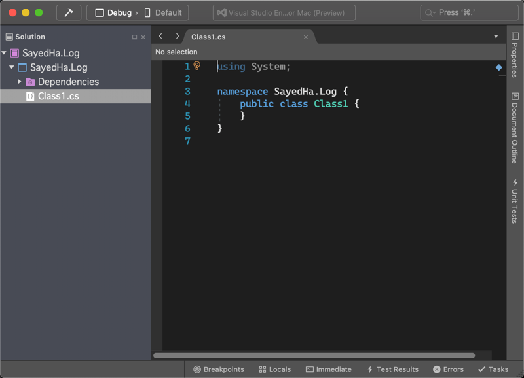Click on using System; line
Viewport: 524px width, 378px height.
pyautogui.click(x=253, y=67)
